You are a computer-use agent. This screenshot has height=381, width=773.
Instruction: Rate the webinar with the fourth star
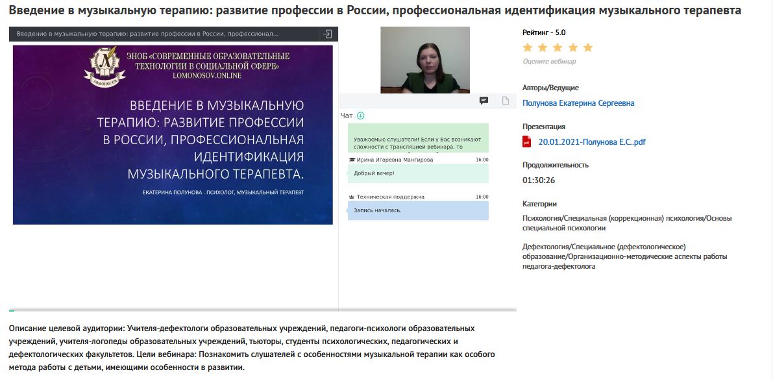coord(572,47)
